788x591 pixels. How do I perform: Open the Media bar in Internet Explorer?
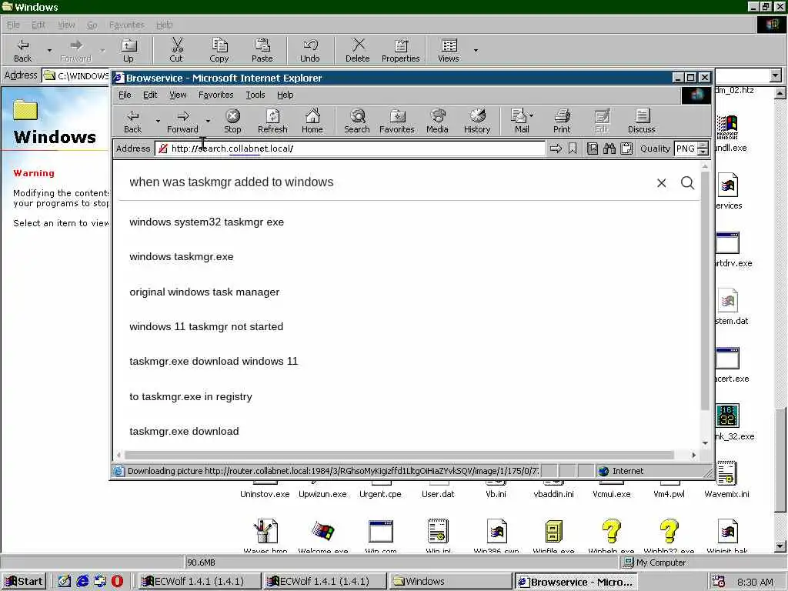[437, 121]
